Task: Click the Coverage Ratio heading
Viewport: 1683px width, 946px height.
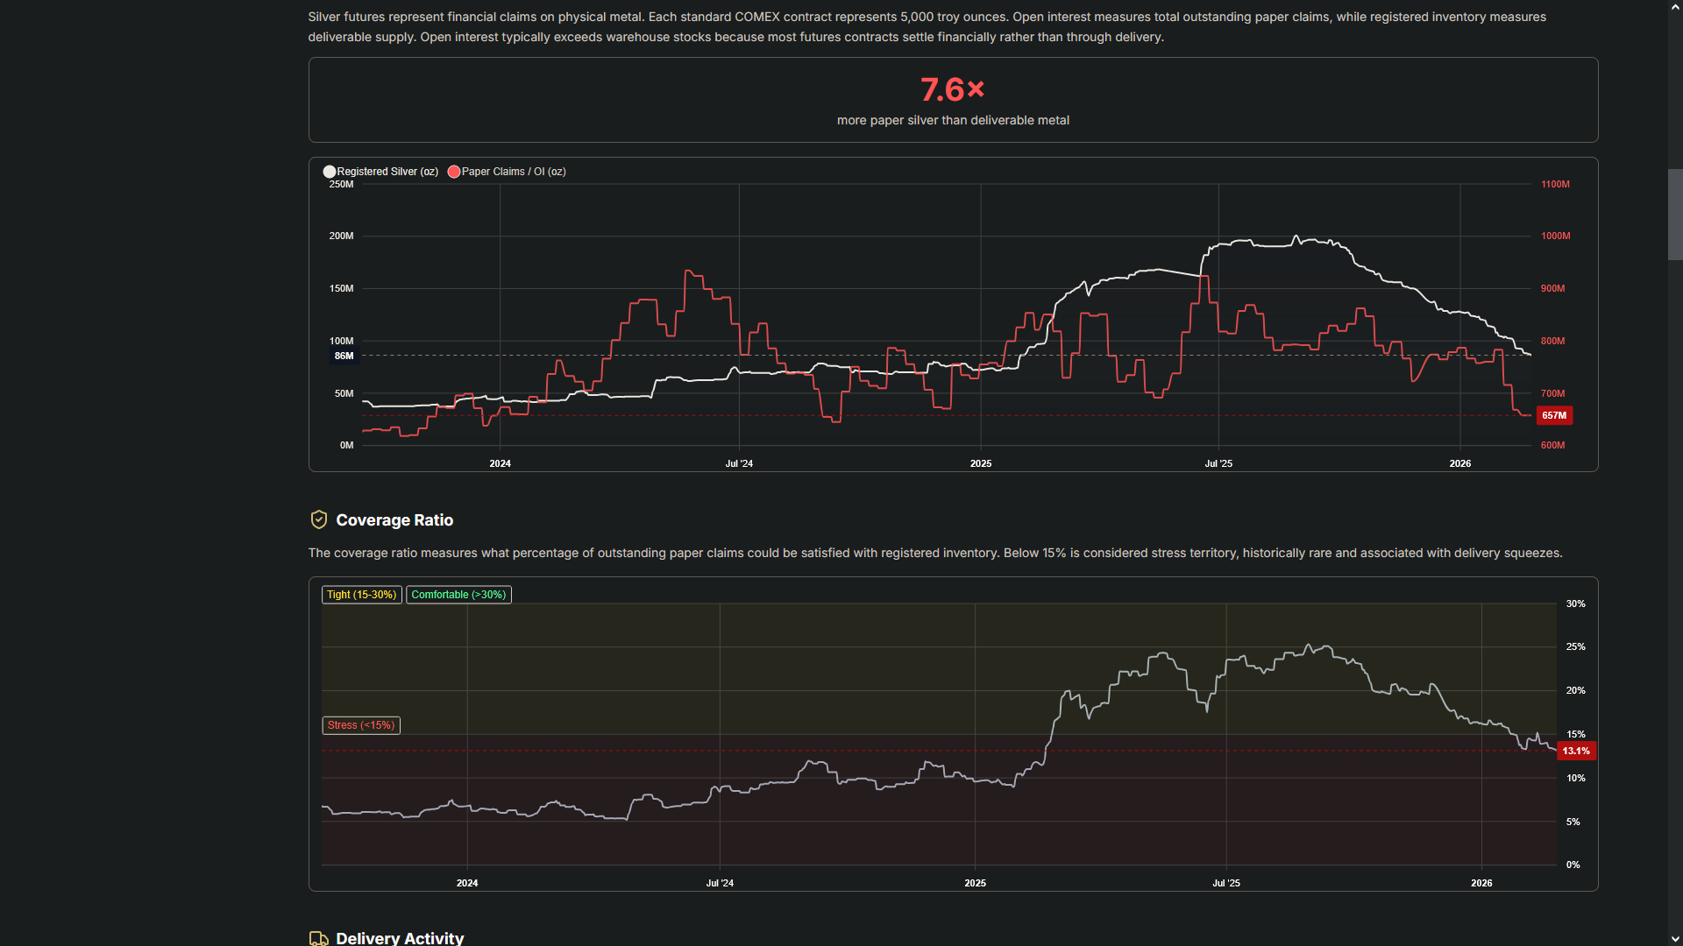Action: click(394, 520)
